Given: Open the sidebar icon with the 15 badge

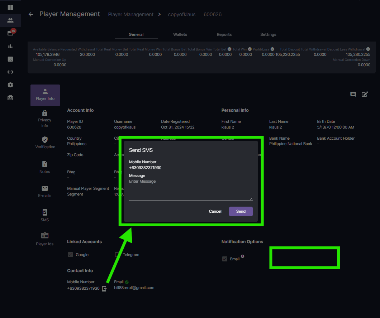Looking at the screenshot, I should (10, 33).
